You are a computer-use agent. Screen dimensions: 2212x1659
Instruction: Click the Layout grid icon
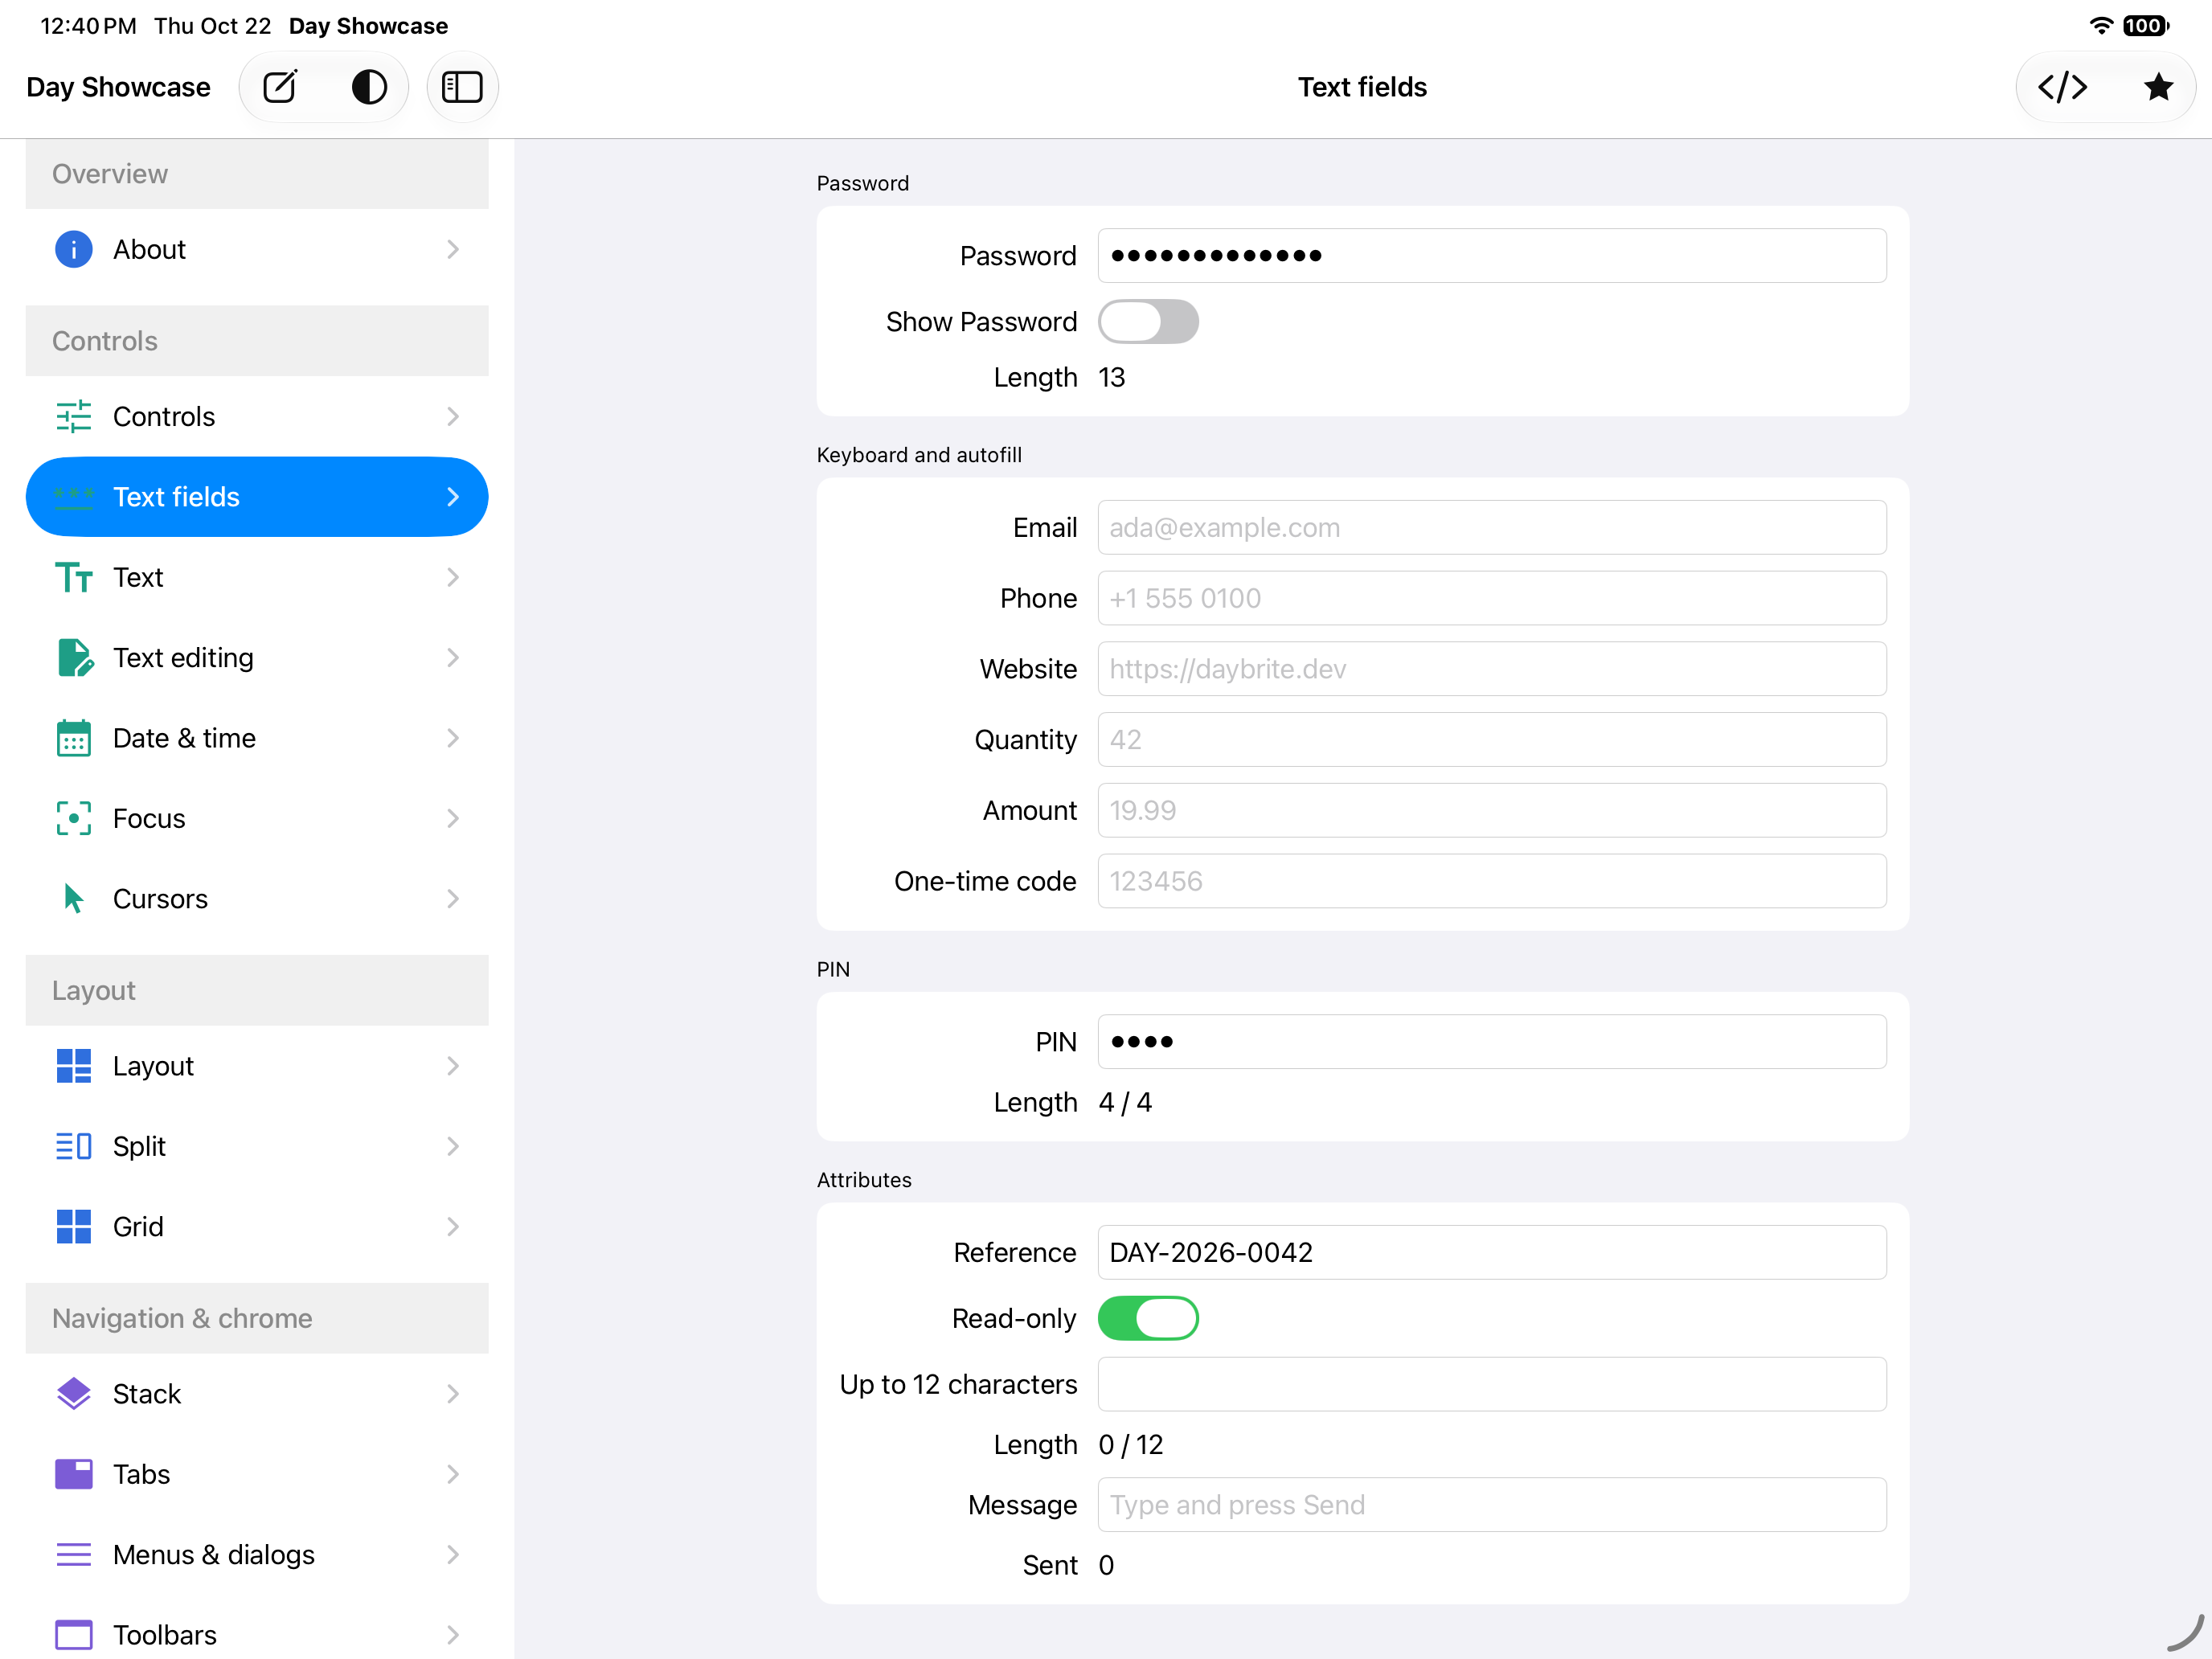[x=73, y=1065]
